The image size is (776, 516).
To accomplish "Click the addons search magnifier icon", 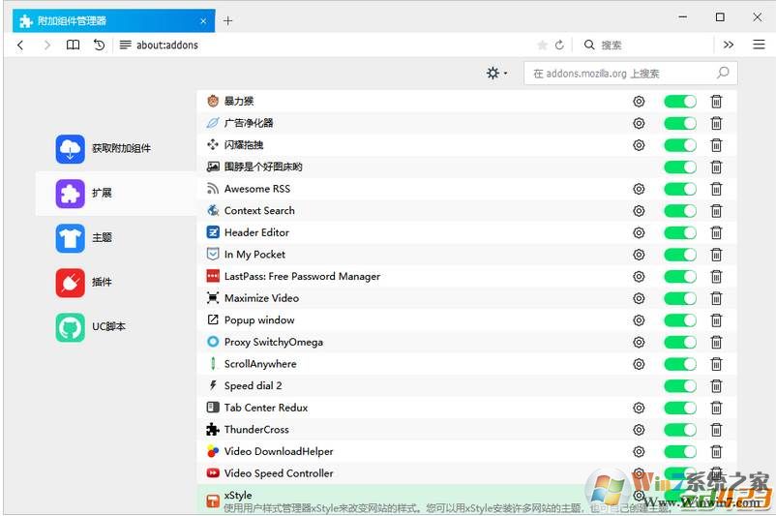I will coord(723,73).
